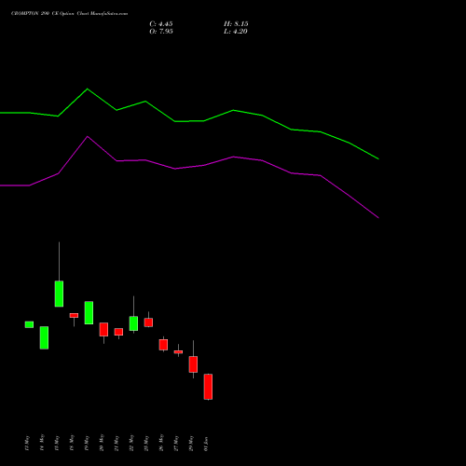Click the red candle for 26 May
Image resolution: width=466 pixels, height=466 pixels.
pos(163,345)
